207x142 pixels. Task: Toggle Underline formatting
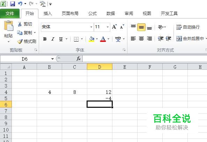61,39
